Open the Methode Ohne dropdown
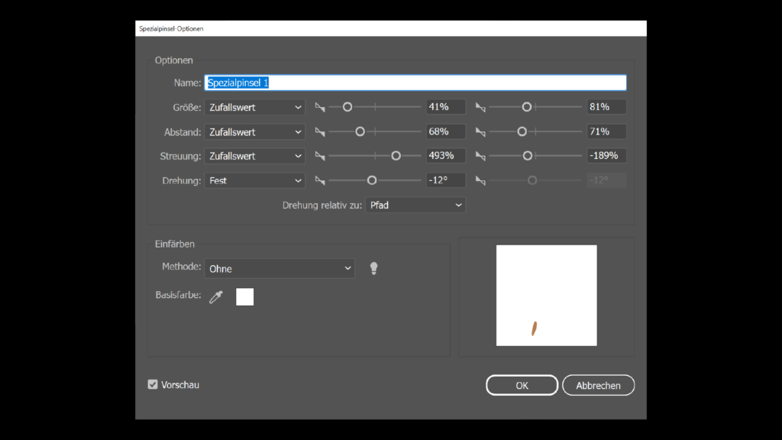Viewport: 782px width, 440px height. [x=280, y=268]
